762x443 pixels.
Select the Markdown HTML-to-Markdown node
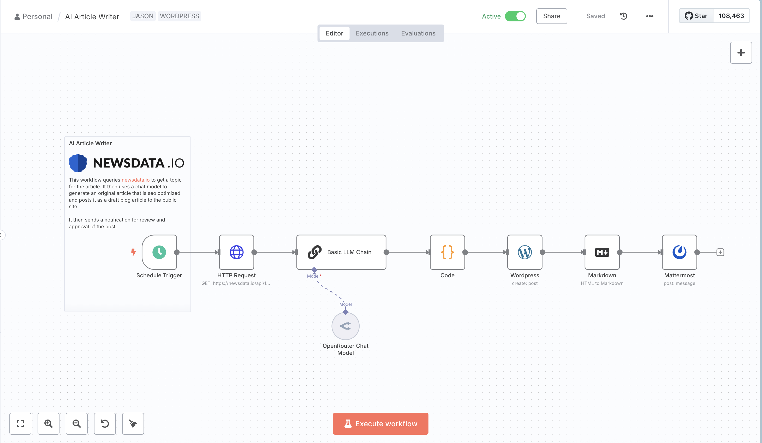pos(602,253)
